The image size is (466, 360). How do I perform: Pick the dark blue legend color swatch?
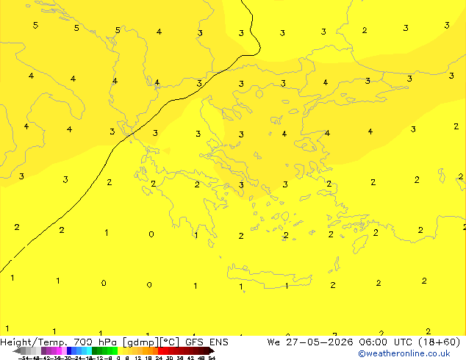[69, 350]
